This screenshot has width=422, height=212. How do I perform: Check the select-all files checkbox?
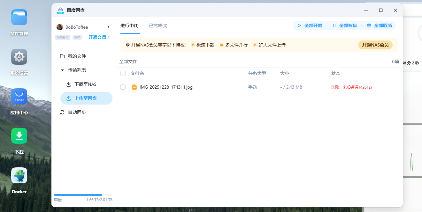point(123,73)
